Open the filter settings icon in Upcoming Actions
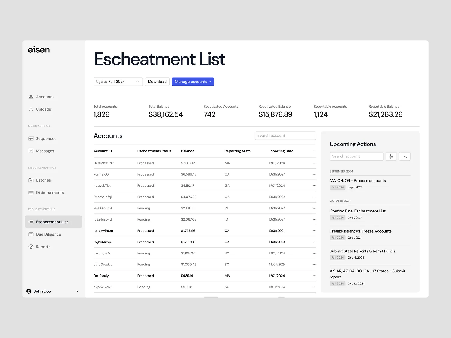 pos(391,156)
